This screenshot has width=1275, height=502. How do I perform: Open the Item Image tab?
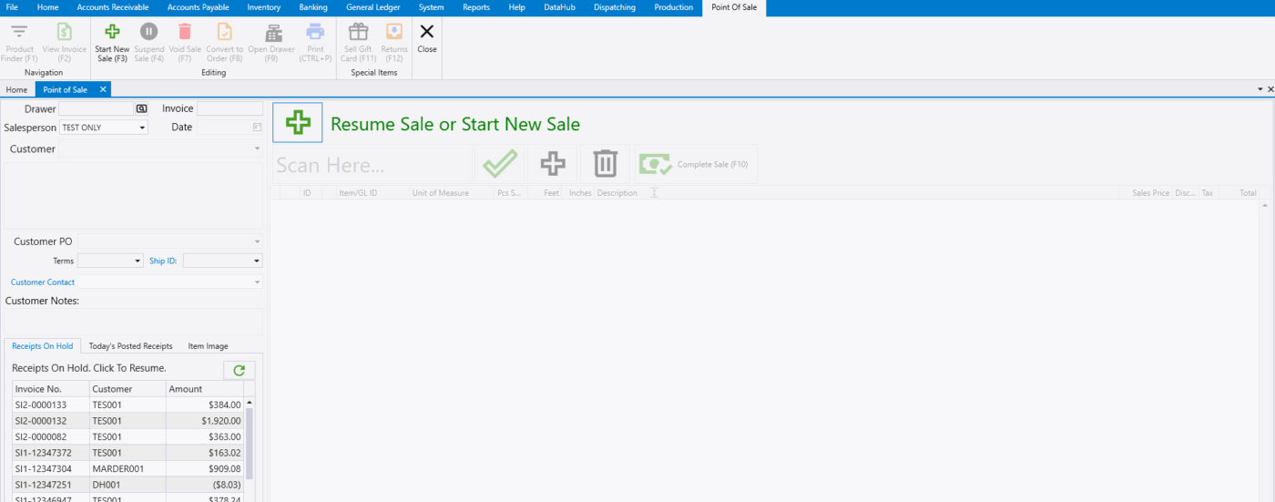click(x=208, y=346)
